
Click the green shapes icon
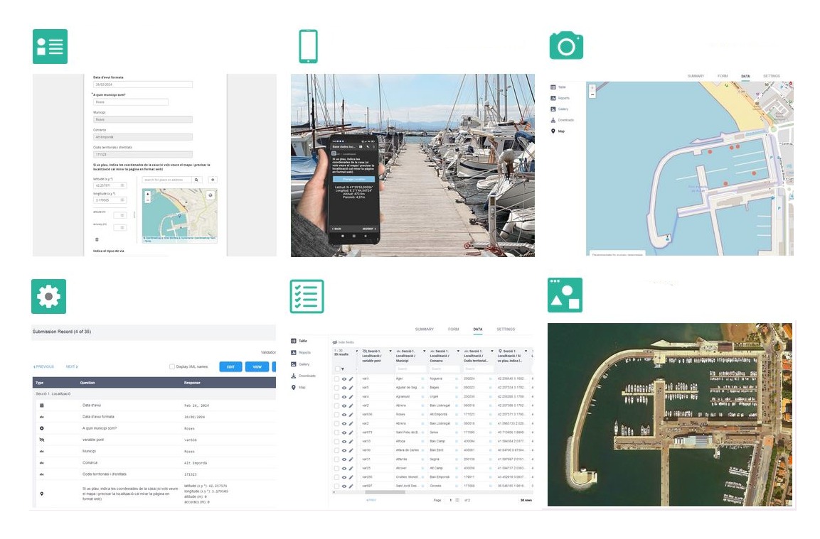565,295
